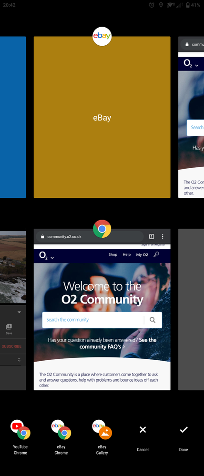This screenshot has width=204, height=476.
Task: Tap the 'Search the community' field
Action: click(93, 320)
